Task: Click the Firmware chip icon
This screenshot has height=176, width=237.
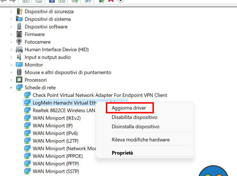Action: tap(19, 34)
